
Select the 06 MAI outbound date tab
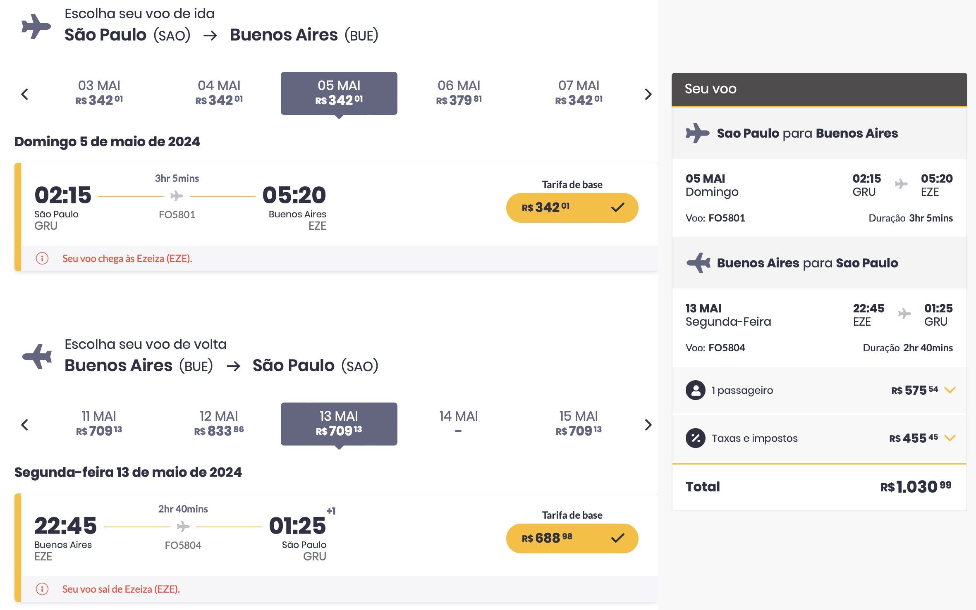tap(459, 93)
